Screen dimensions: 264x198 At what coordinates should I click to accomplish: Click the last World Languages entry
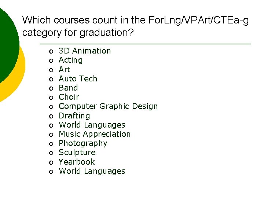pos(92,171)
